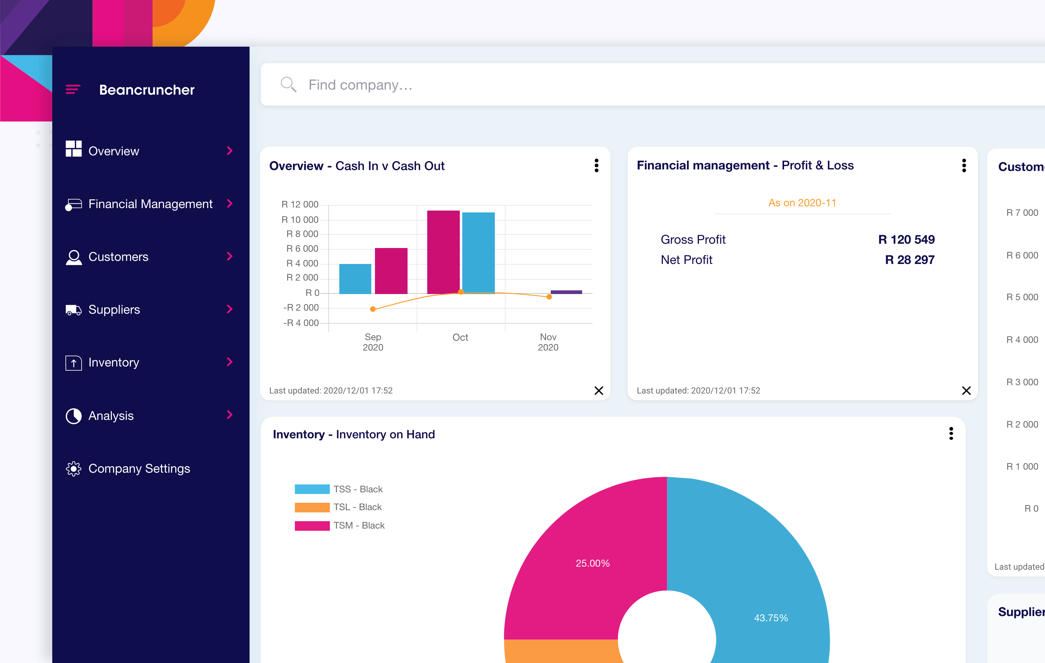The height and width of the screenshot is (663, 1045).
Task: Click the search magnifier icon
Action: [x=288, y=84]
